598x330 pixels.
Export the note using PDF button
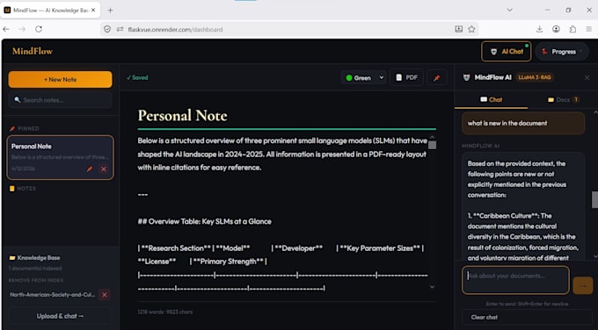(406, 77)
